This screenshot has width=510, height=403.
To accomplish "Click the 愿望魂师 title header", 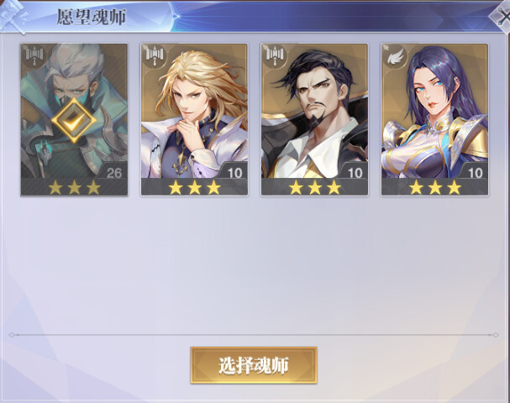I will 91,17.
